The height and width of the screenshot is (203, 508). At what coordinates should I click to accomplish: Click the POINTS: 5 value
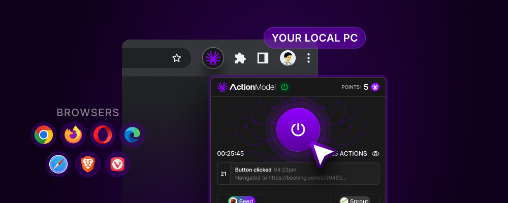click(355, 87)
